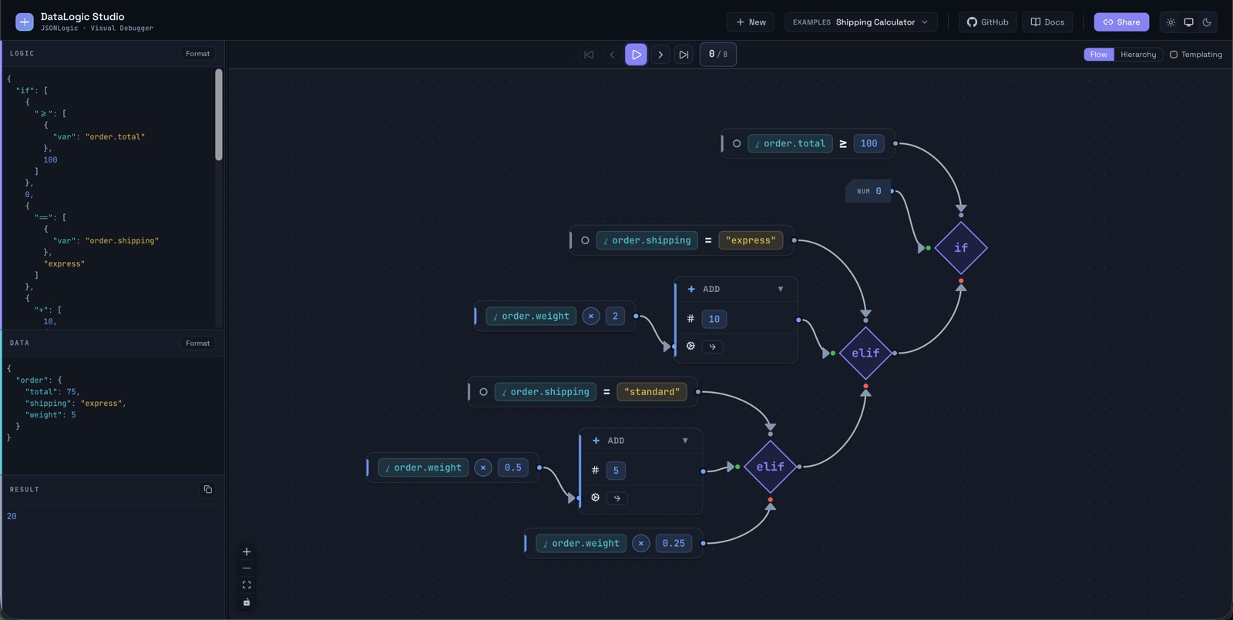Click the value 5 in lower ADD node
Screen dimensions: 1233x620
616,471
